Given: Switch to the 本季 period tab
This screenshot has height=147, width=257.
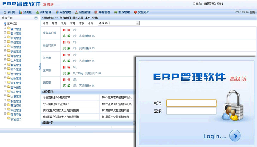Looking at the screenshot, I should coord(82,23).
